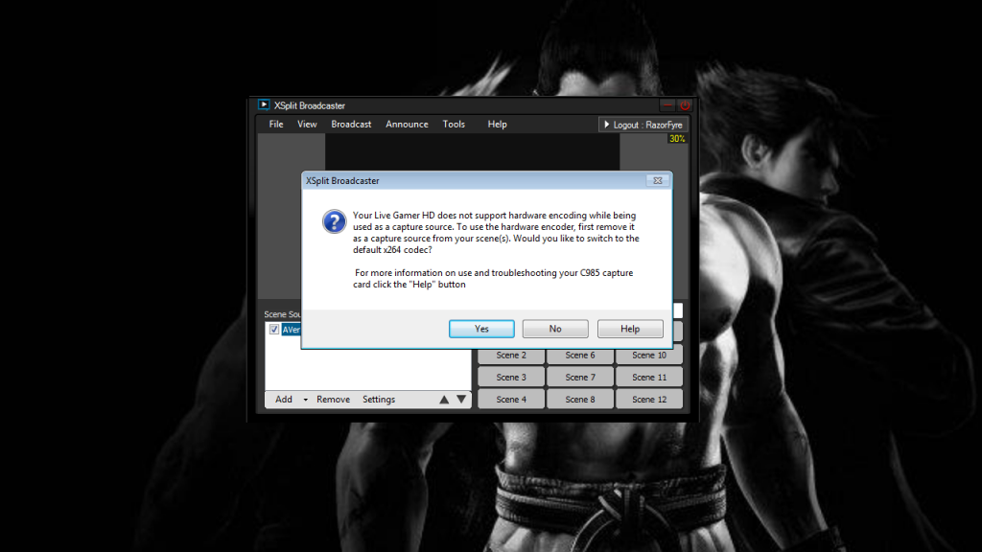
Task: Move source down with the down arrow
Action: pyautogui.click(x=461, y=400)
